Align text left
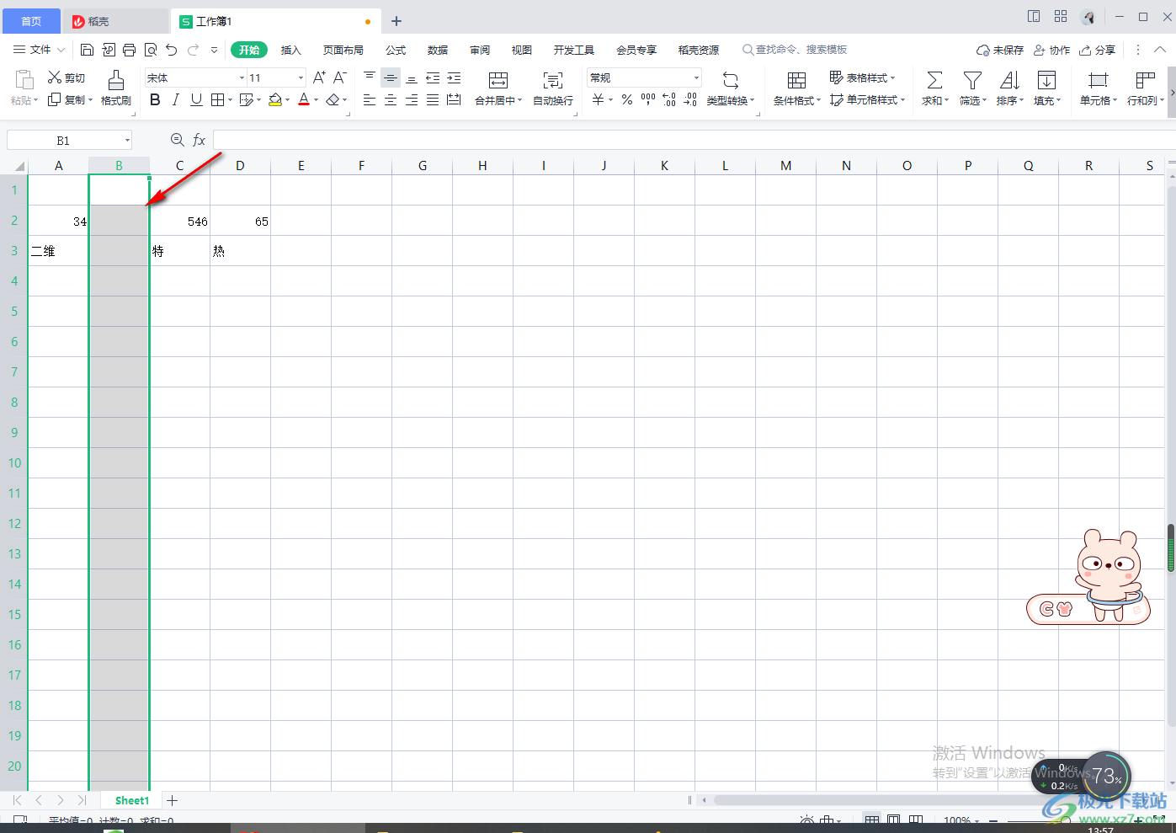The height and width of the screenshot is (833, 1176). click(x=370, y=99)
